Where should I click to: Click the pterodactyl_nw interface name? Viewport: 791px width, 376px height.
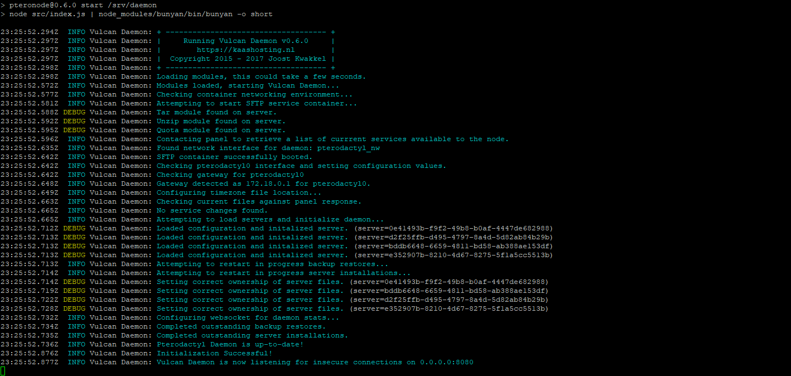coord(348,148)
